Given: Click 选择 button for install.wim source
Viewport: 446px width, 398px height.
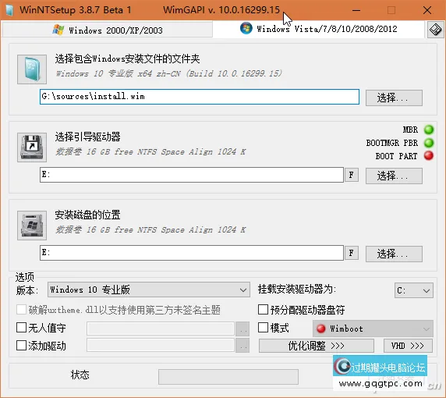Looking at the screenshot, I should tap(394, 98).
